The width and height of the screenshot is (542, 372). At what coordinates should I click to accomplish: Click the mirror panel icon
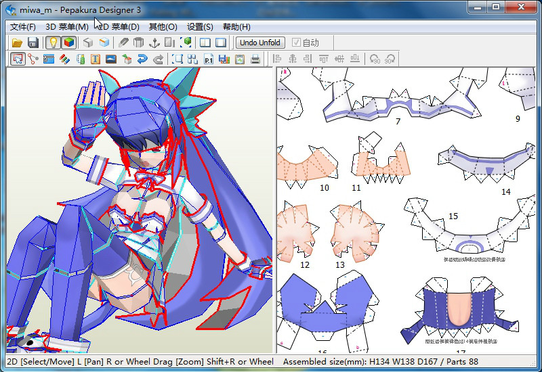coord(170,43)
